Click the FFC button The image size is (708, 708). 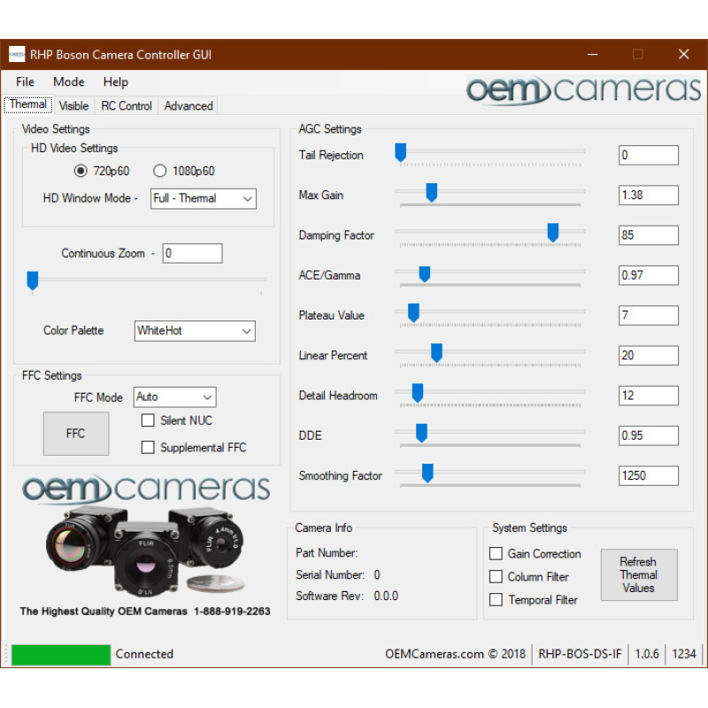click(76, 434)
